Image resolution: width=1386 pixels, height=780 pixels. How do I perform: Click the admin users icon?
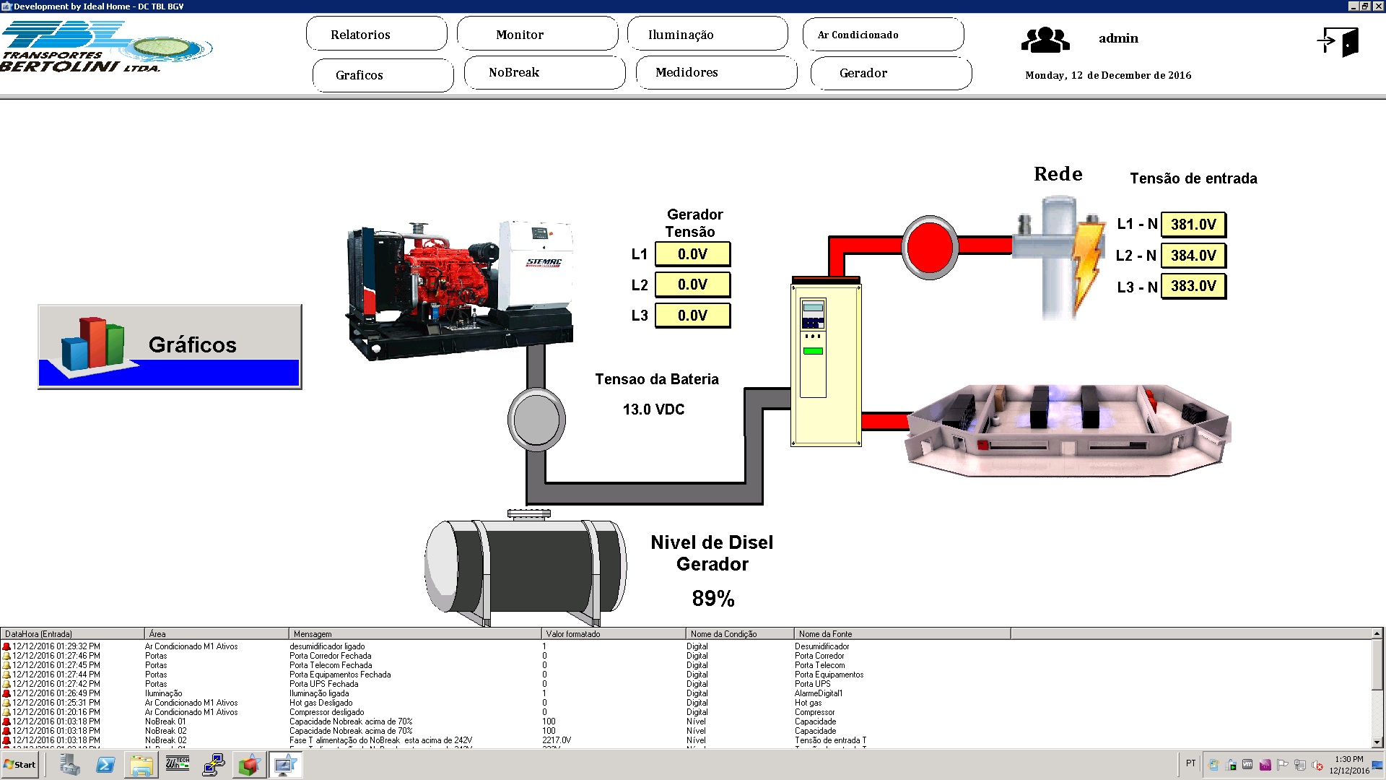point(1045,40)
